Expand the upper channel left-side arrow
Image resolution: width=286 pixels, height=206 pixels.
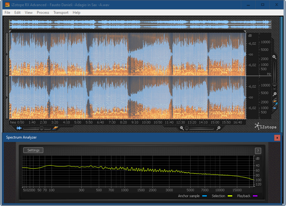7,54
